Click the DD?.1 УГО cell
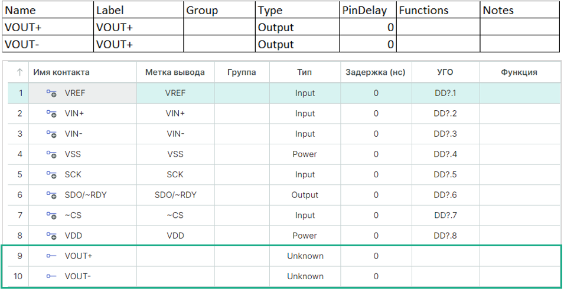Viewport: 564px width, 291px height. click(445, 93)
